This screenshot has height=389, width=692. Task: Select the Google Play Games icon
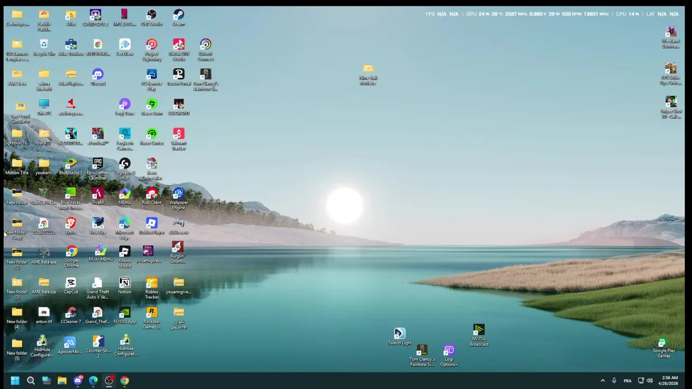click(664, 348)
